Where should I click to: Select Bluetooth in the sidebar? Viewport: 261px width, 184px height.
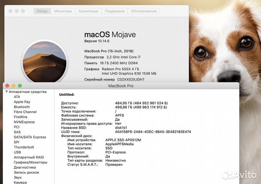(22, 107)
